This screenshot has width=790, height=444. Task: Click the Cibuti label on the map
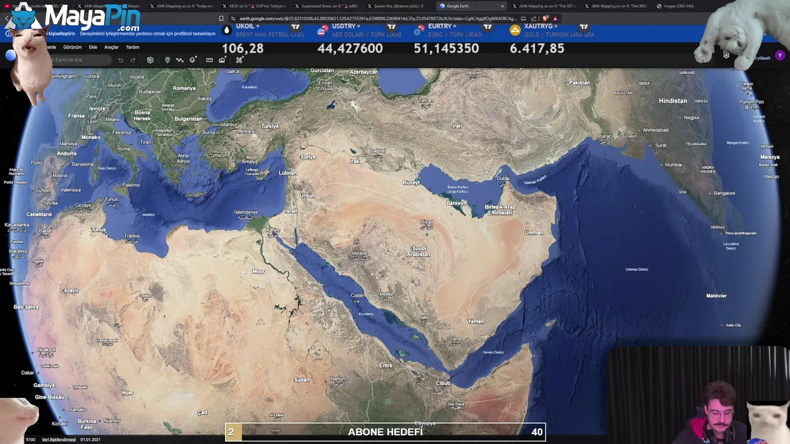[443, 383]
